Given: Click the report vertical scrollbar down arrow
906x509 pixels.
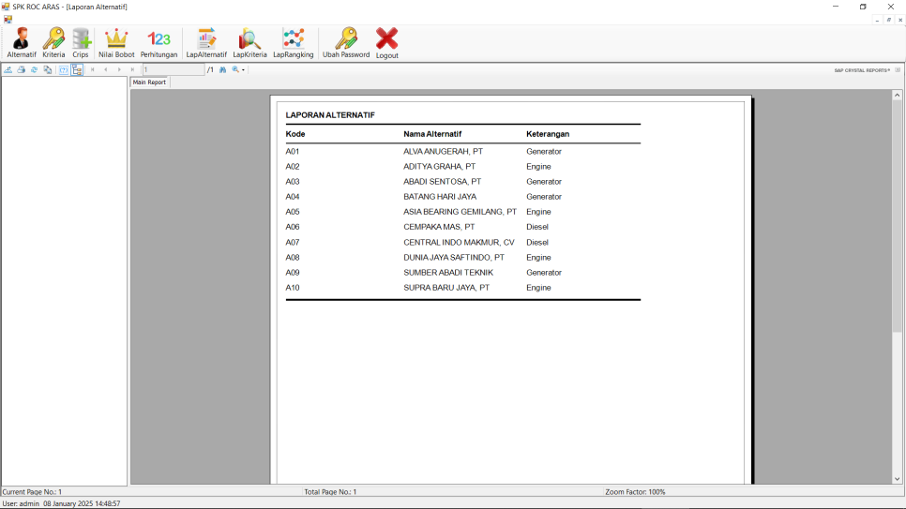Looking at the screenshot, I should tap(897, 479).
